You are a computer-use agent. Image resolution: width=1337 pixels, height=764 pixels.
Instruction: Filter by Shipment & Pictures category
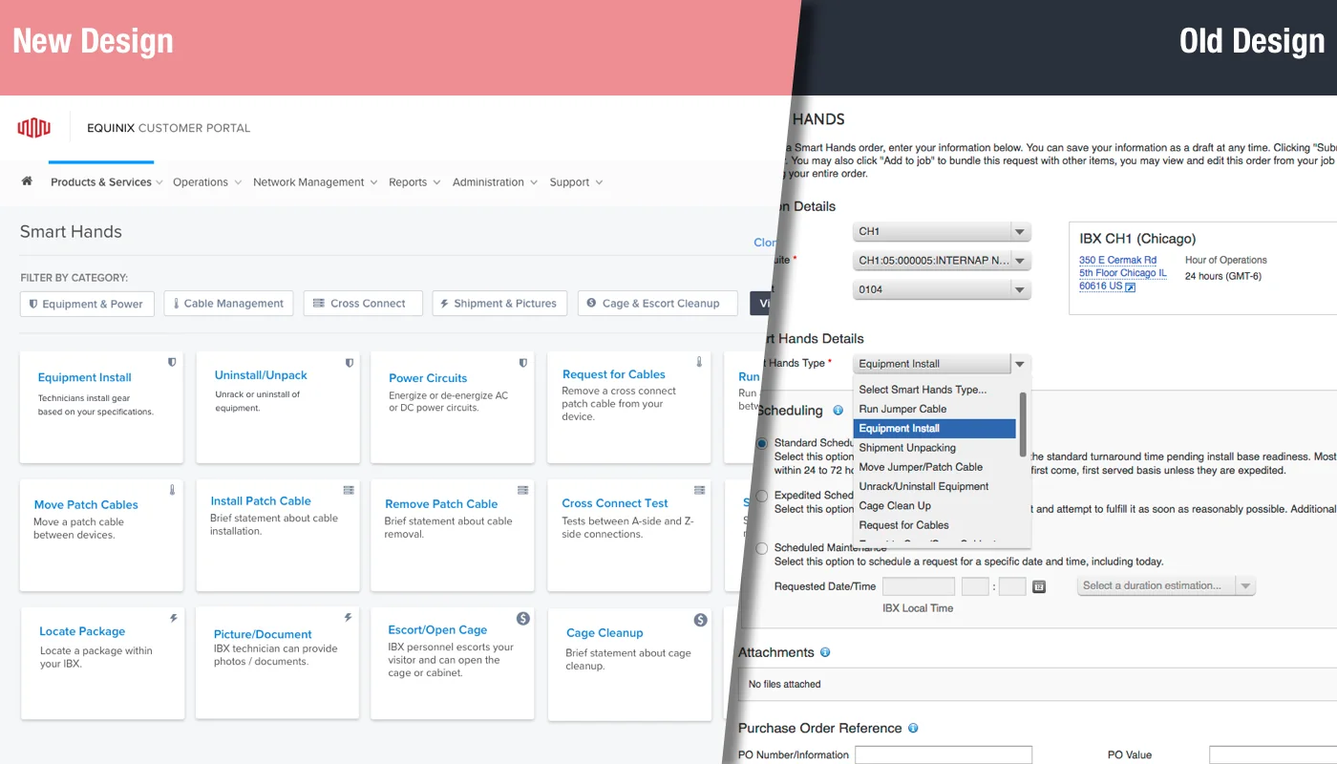500,304
